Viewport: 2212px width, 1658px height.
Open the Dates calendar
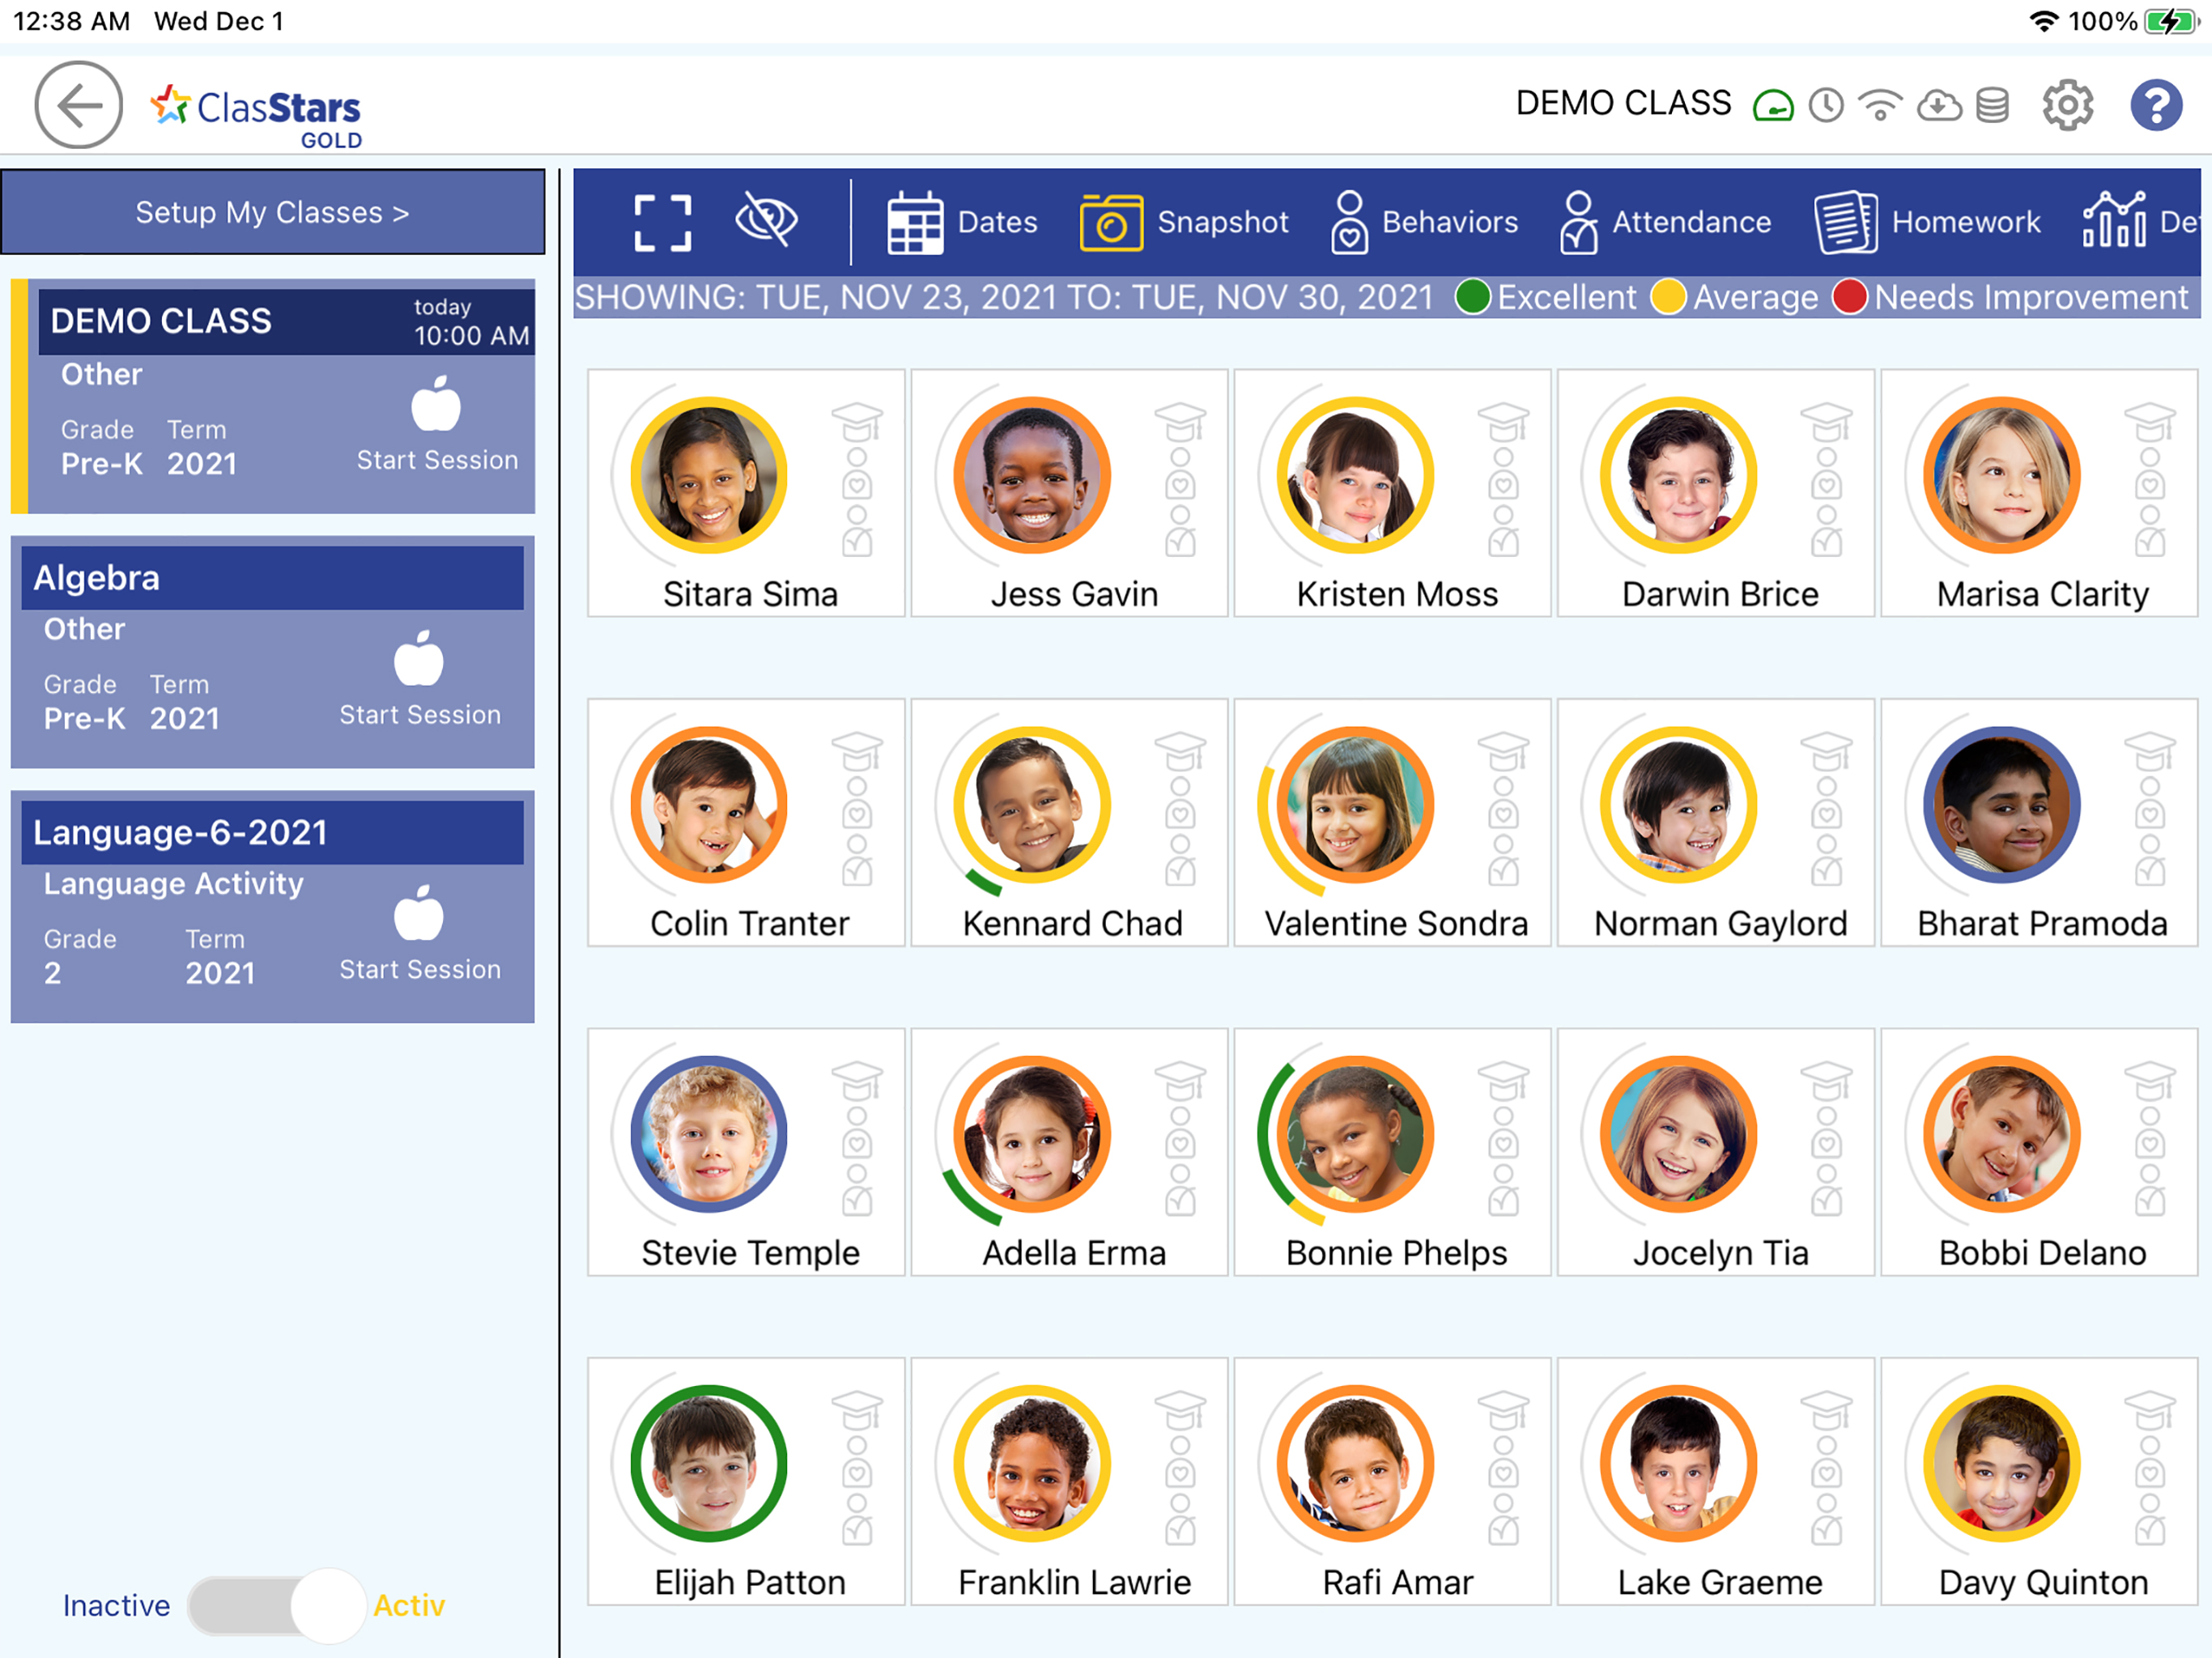[x=962, y=222]
